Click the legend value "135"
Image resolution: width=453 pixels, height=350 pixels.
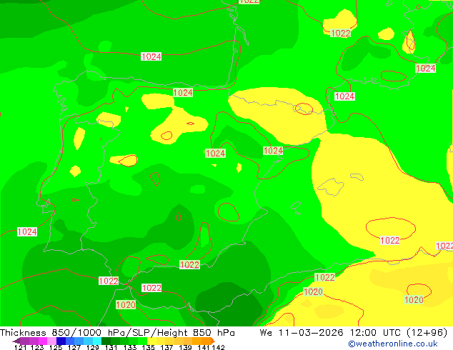click(148, 347)
